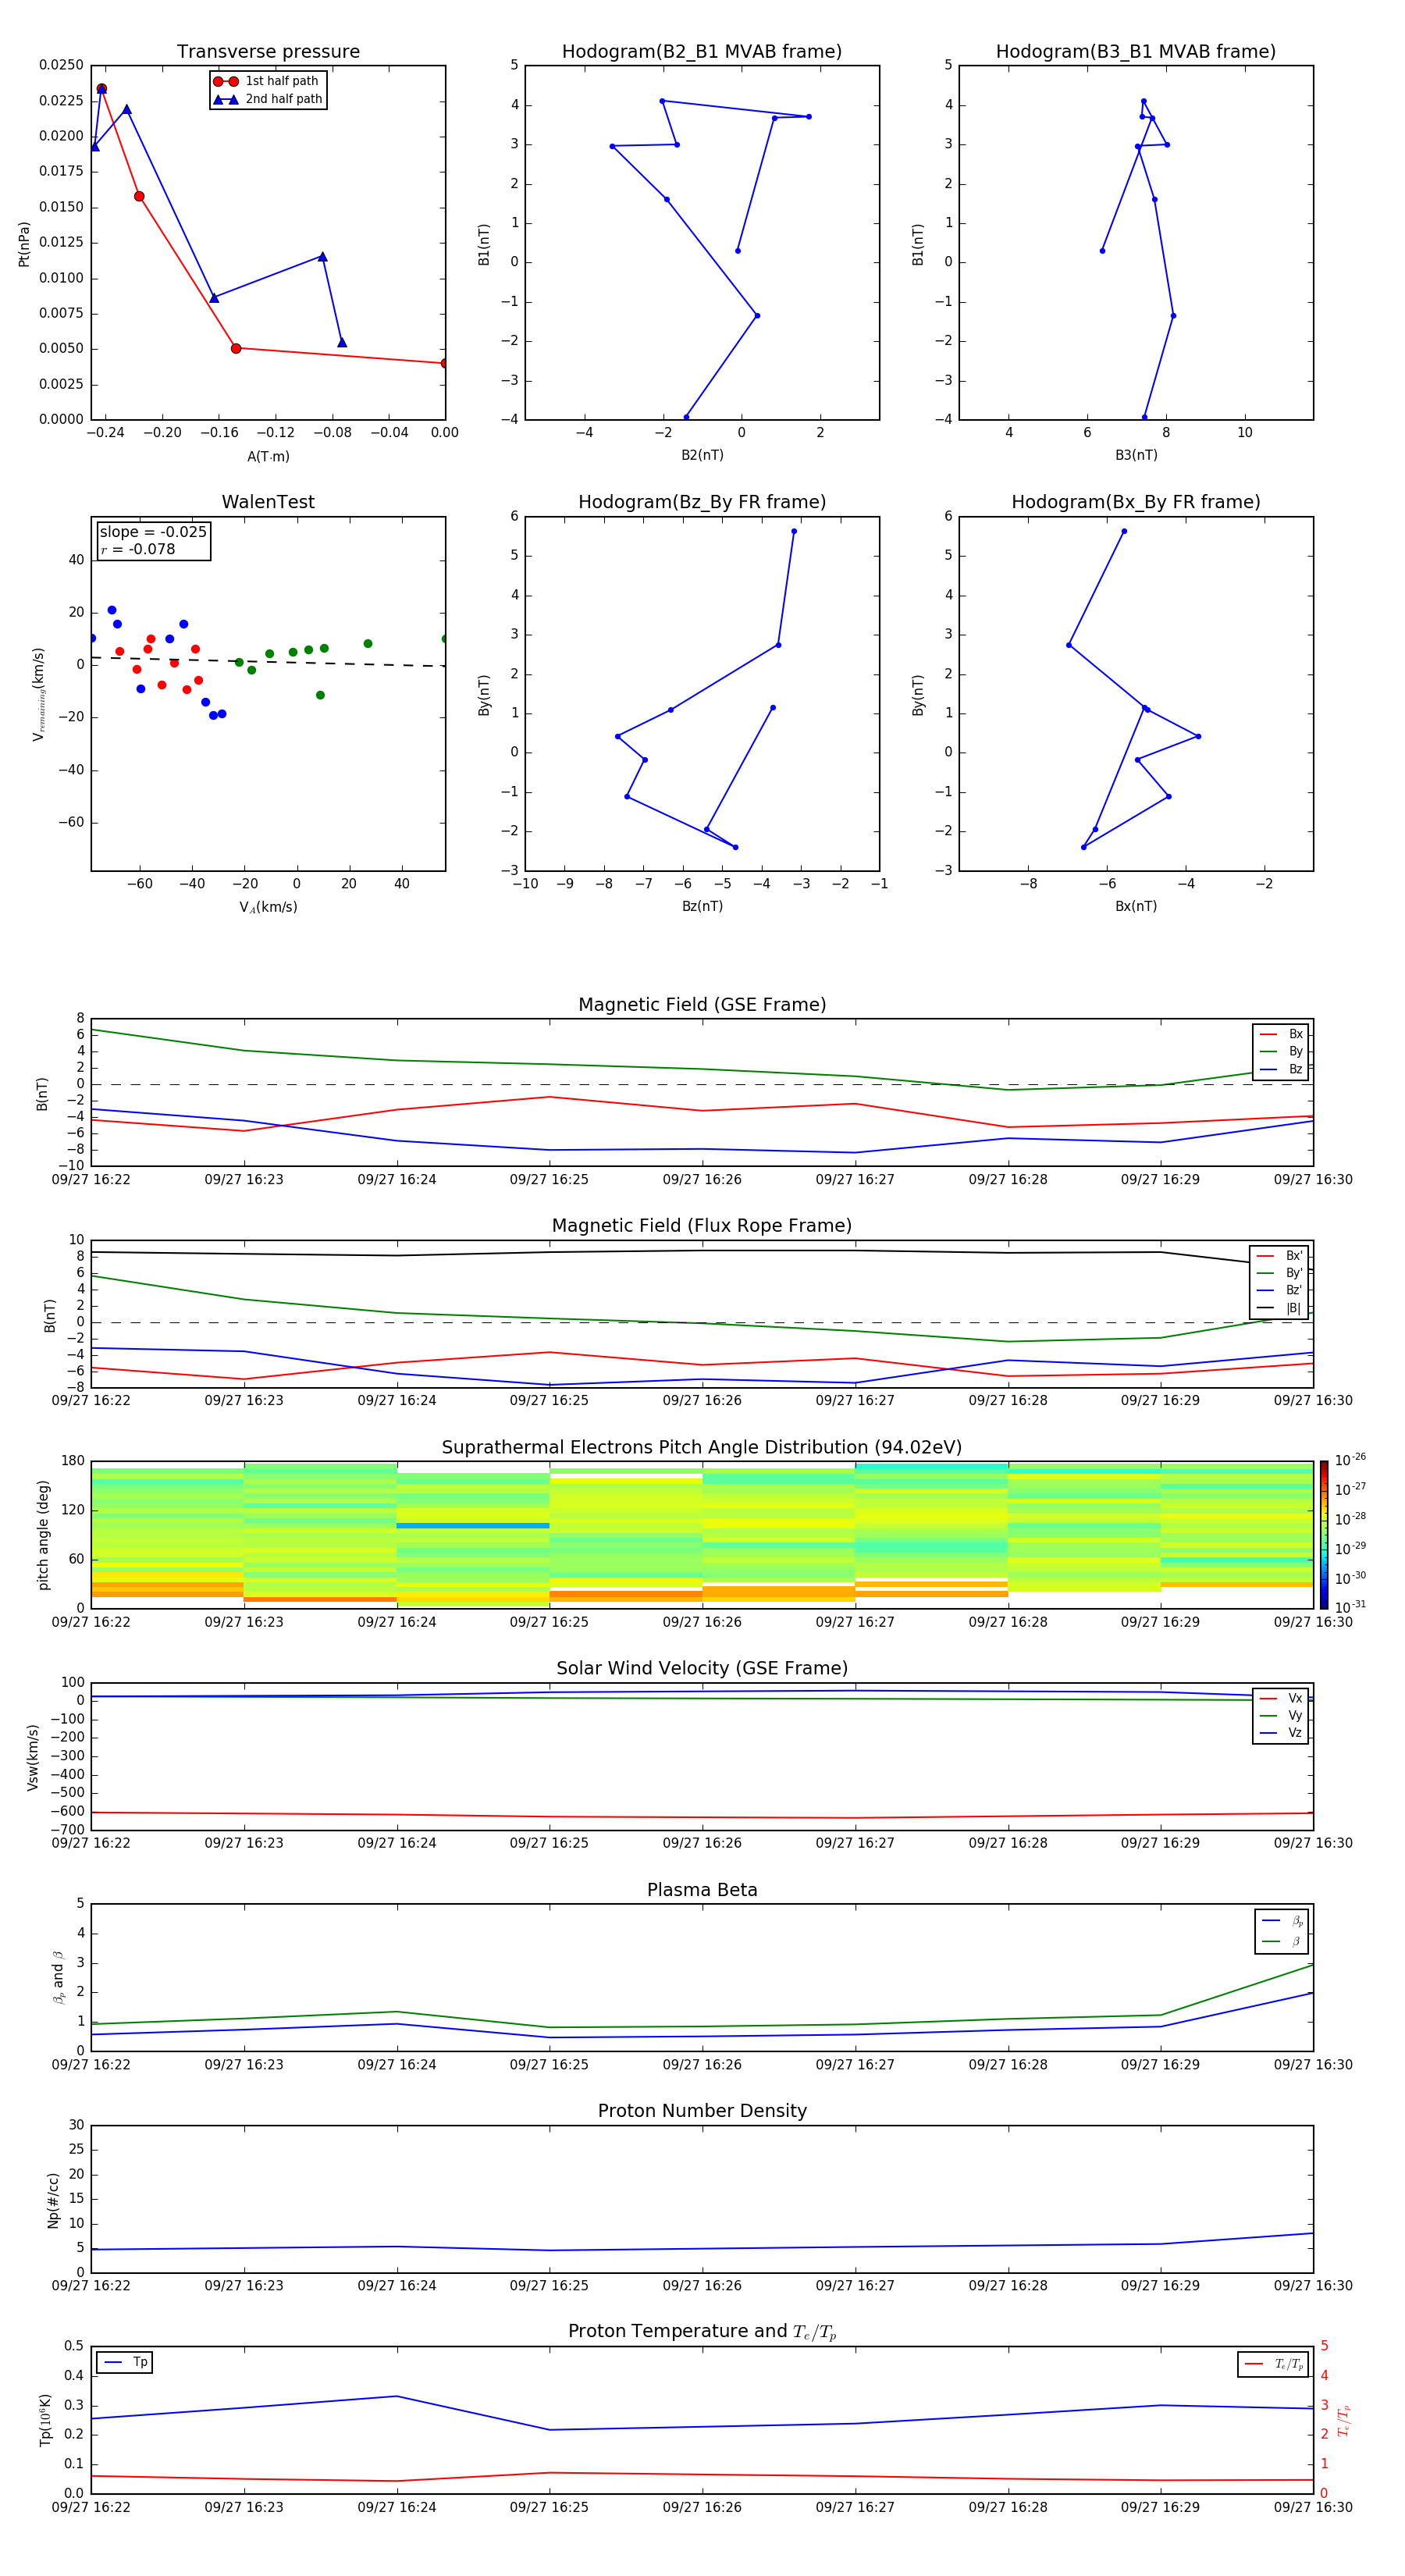
Task: Click the B3(nT) x-axis label
Action: point(1136,455)
